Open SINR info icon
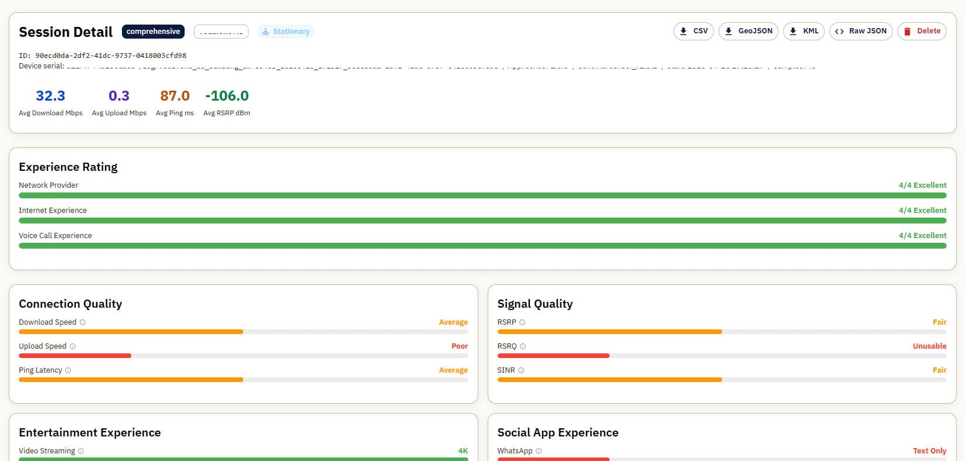 click(x=521, y=370)
